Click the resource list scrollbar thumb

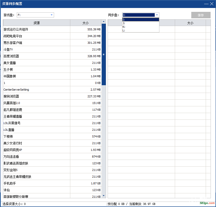coord(103,54)
